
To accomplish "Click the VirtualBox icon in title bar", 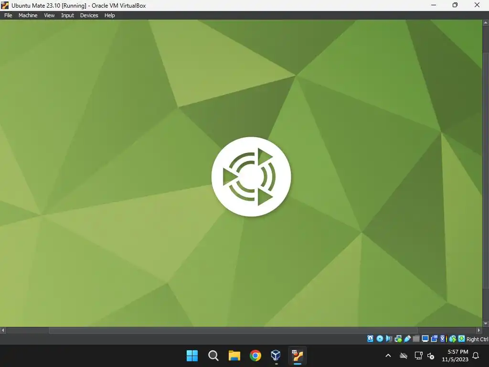I will click(5, 5).
